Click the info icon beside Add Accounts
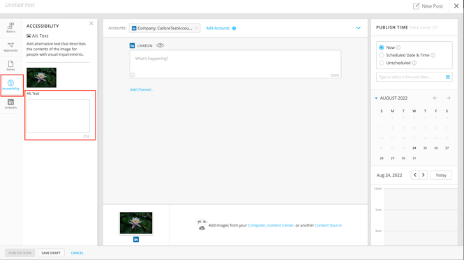Viewport: 464px width, 260px height. coord(234,29)
